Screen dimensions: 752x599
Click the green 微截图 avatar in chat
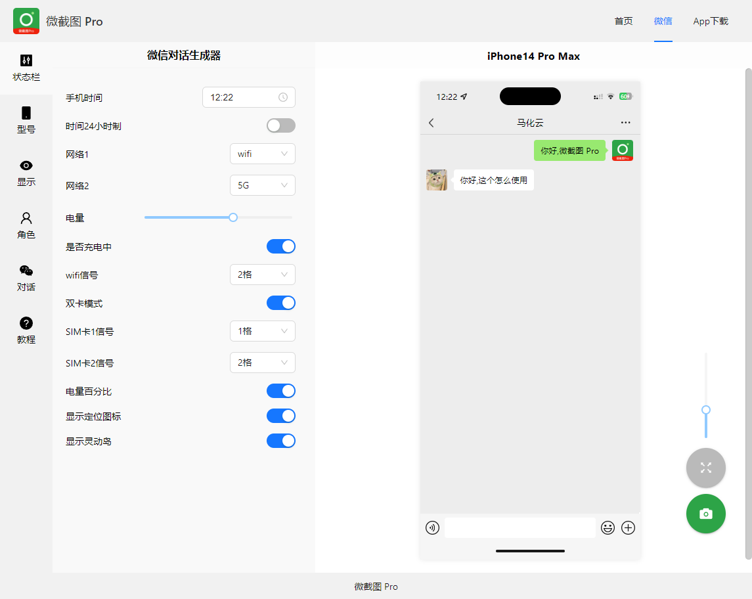pos(623,150)
